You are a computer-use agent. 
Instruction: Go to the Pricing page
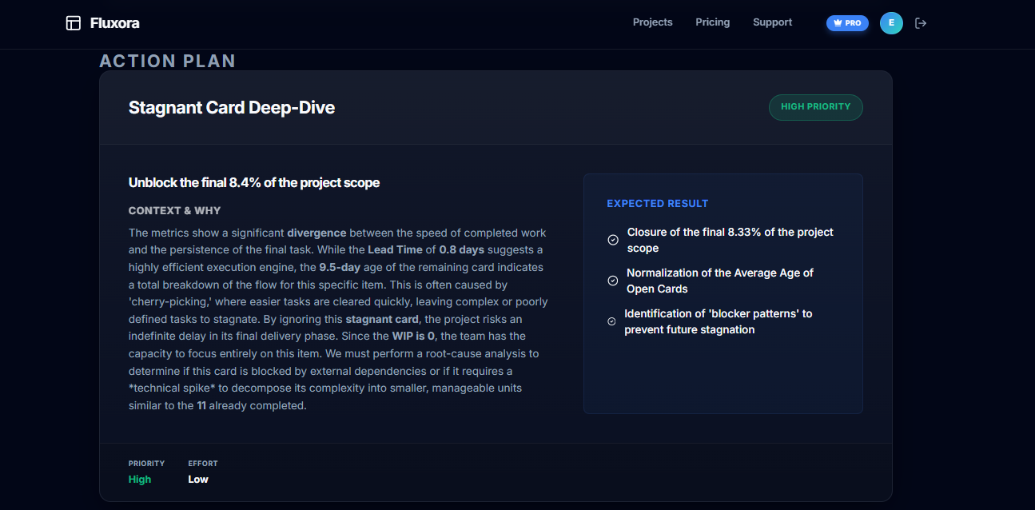[712, 22]
